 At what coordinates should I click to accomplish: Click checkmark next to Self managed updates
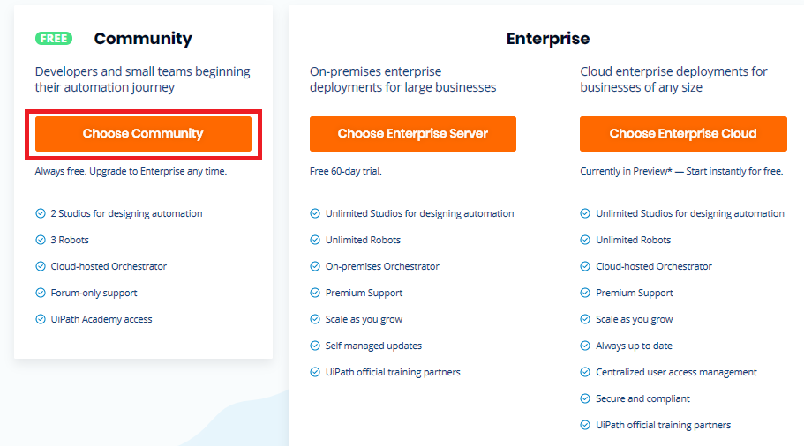tap(315, 346)
